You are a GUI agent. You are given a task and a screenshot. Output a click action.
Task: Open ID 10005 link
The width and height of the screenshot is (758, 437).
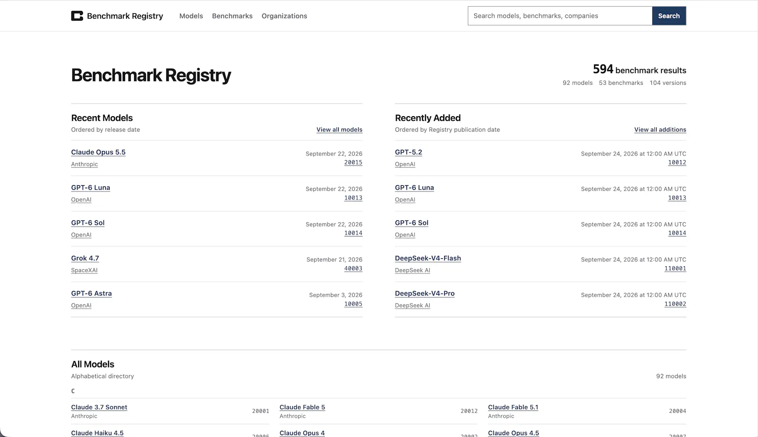353,304
